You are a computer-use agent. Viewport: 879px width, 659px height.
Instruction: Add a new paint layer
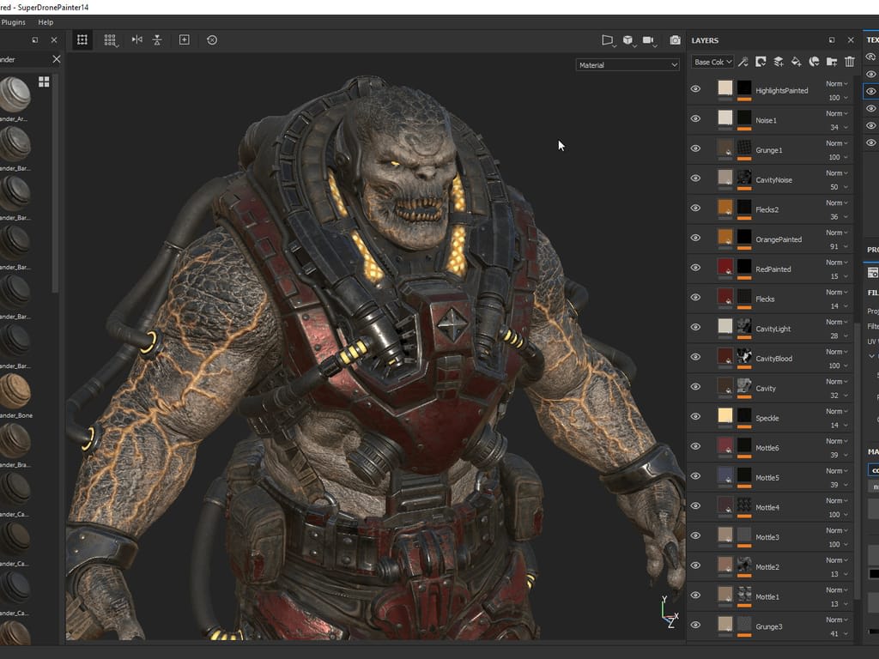click(779, 62)
